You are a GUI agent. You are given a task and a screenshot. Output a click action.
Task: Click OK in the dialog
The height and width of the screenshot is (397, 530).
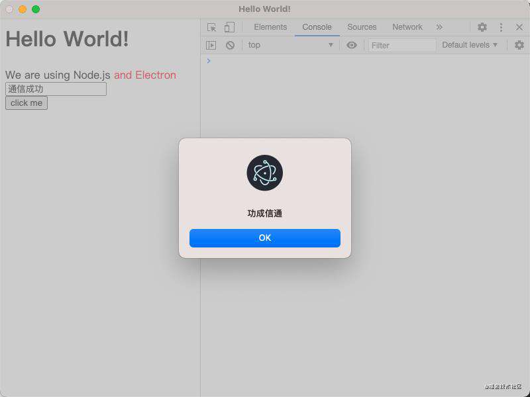(x=264, y=238)
